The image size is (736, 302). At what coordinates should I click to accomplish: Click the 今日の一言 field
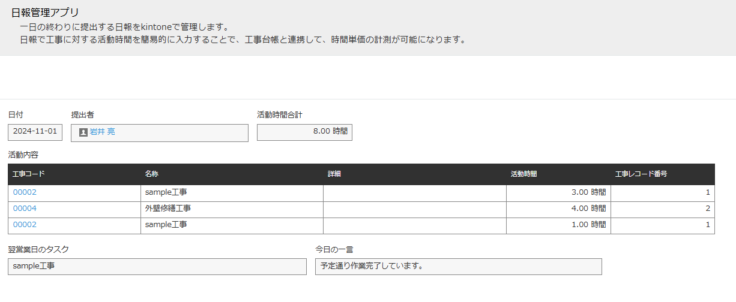click(x=458, y=266)
